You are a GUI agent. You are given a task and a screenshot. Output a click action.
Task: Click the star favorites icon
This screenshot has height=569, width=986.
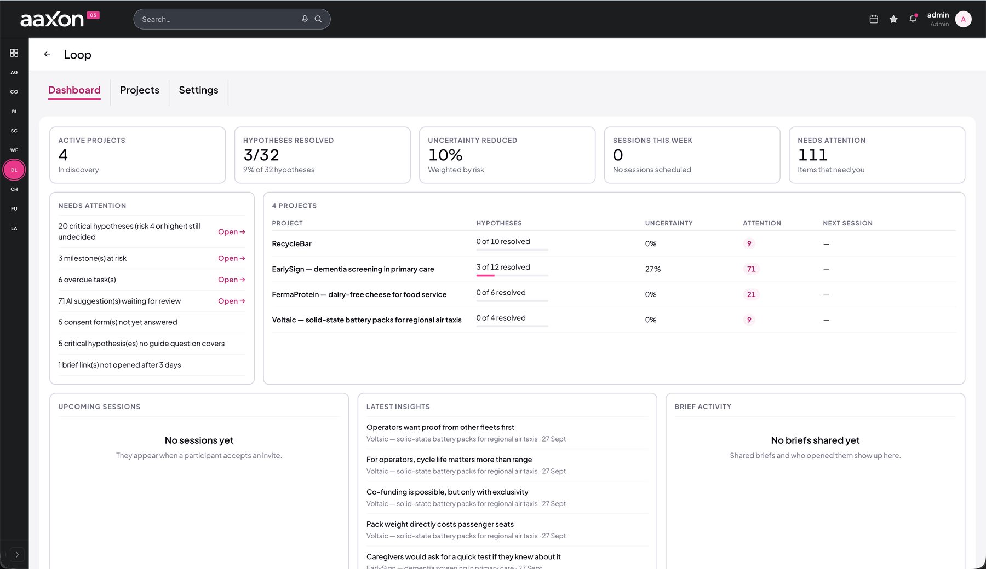click(x=893, y=19)
